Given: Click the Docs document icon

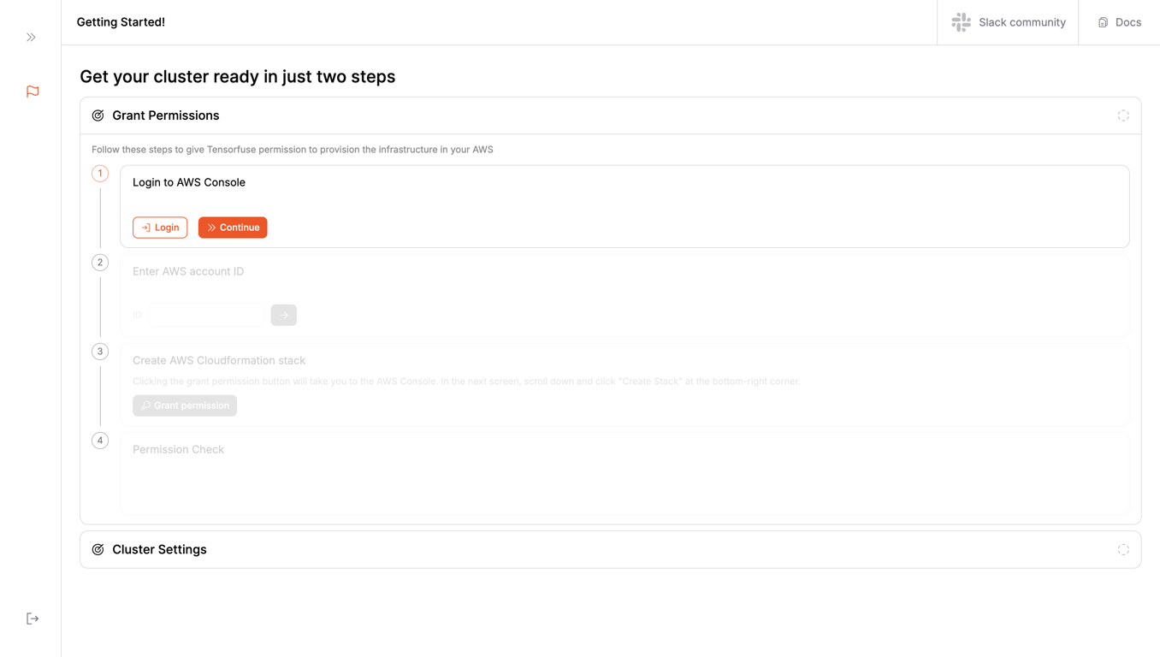Looking at the screenshot, I should (x=1103, y=22).
